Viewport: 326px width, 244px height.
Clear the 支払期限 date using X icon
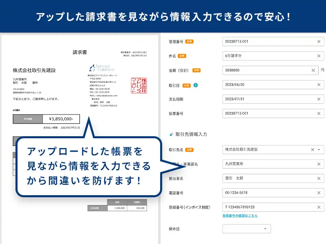[319, 99]
